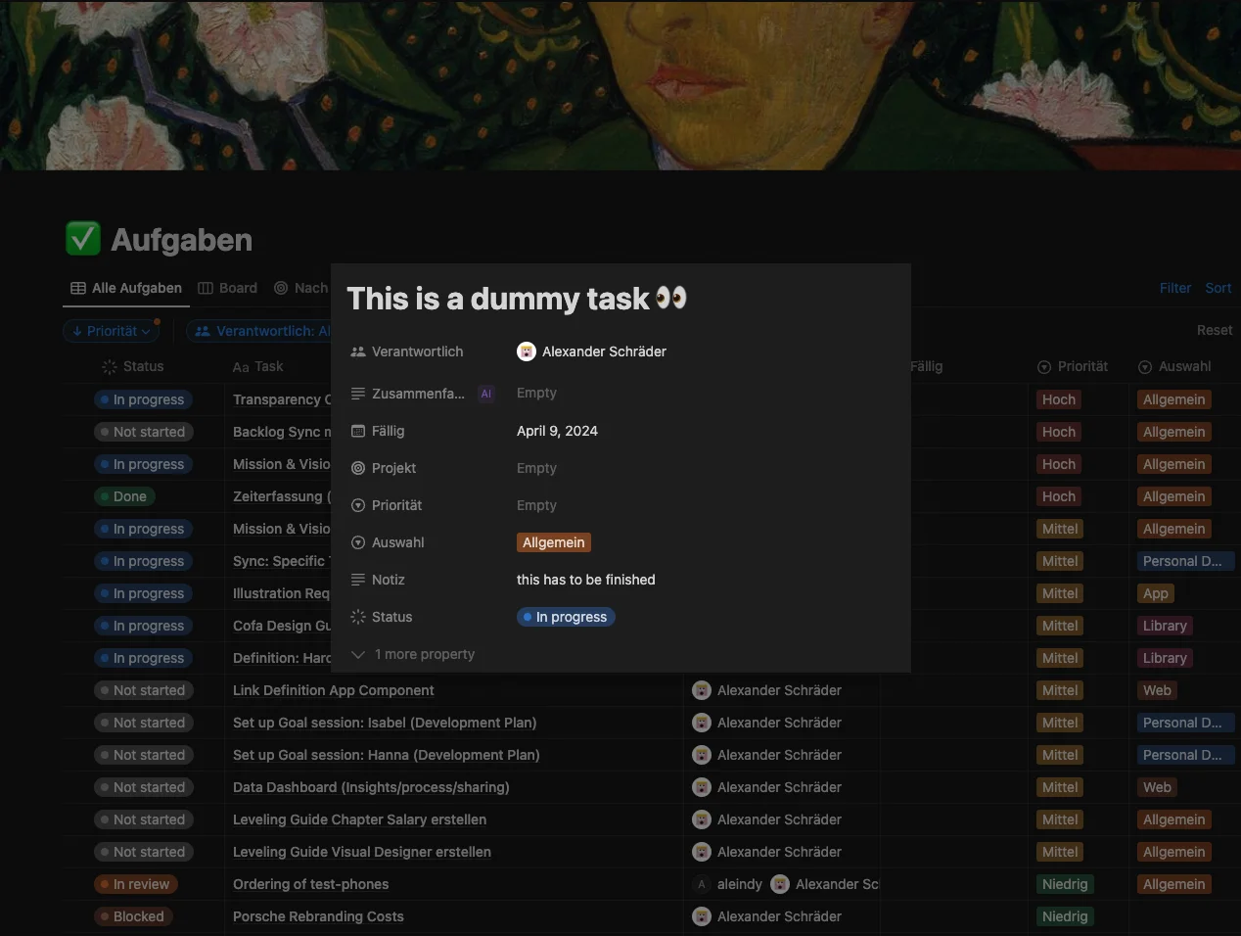Switch to the Board view tab
This screenshot has width=1241, height=936.
pyautogui.click(x=227, y=288)
